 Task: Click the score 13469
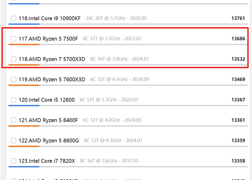click(238, 80)
